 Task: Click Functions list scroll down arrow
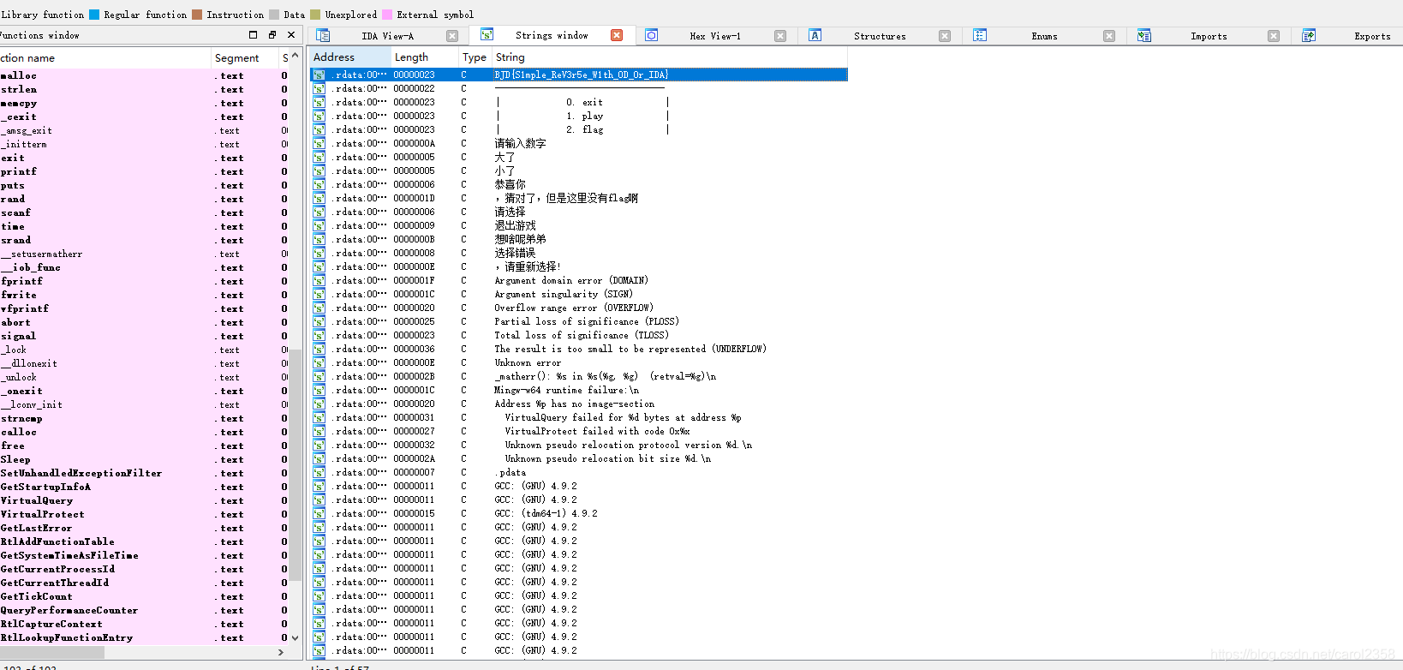pos(296,637)
